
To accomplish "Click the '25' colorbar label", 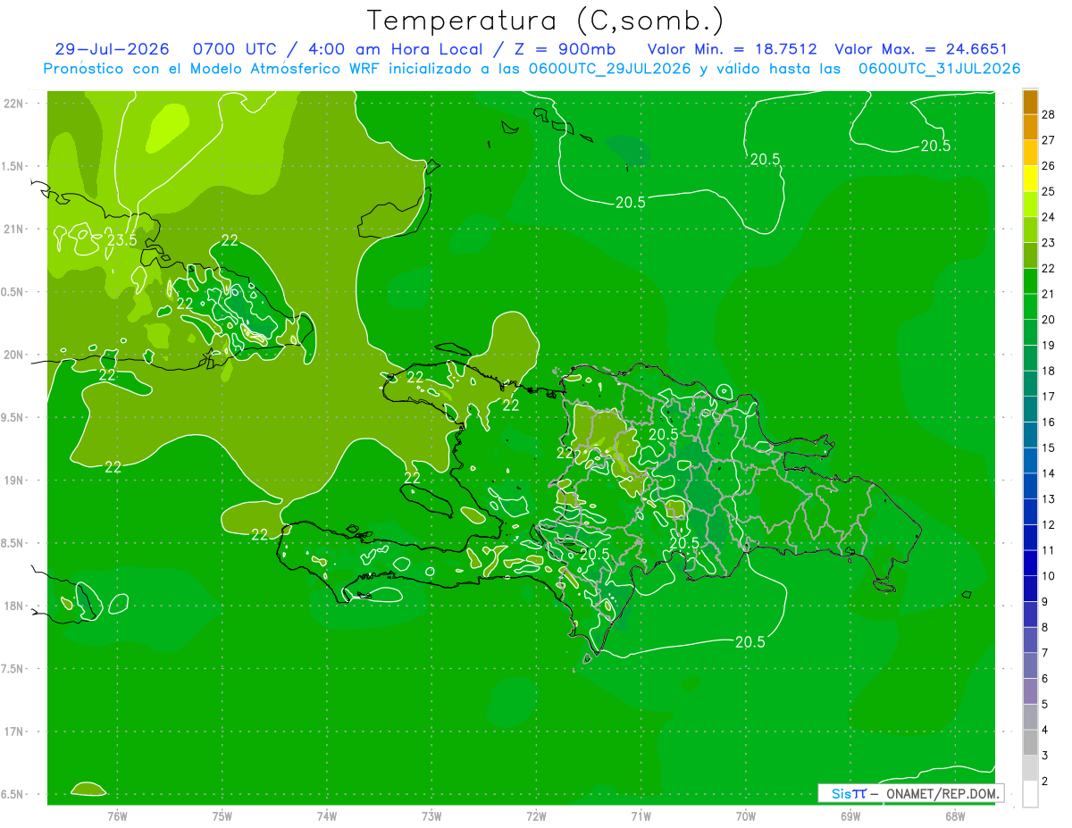I will [x=1048, y=192].
